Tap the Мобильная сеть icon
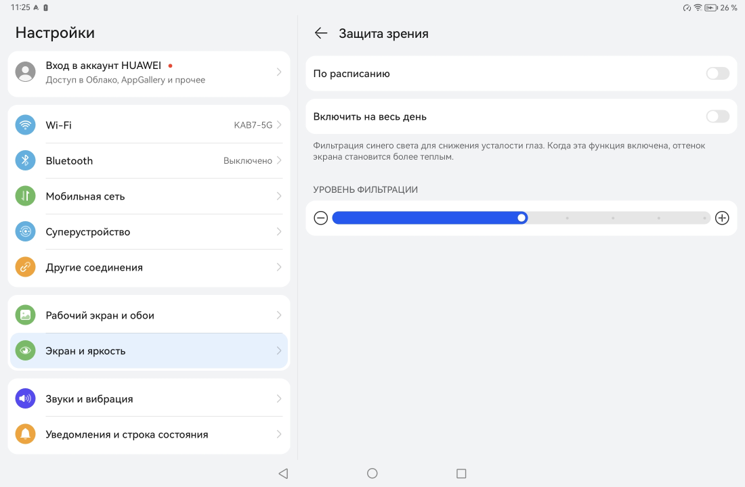 tap(25, 196)
